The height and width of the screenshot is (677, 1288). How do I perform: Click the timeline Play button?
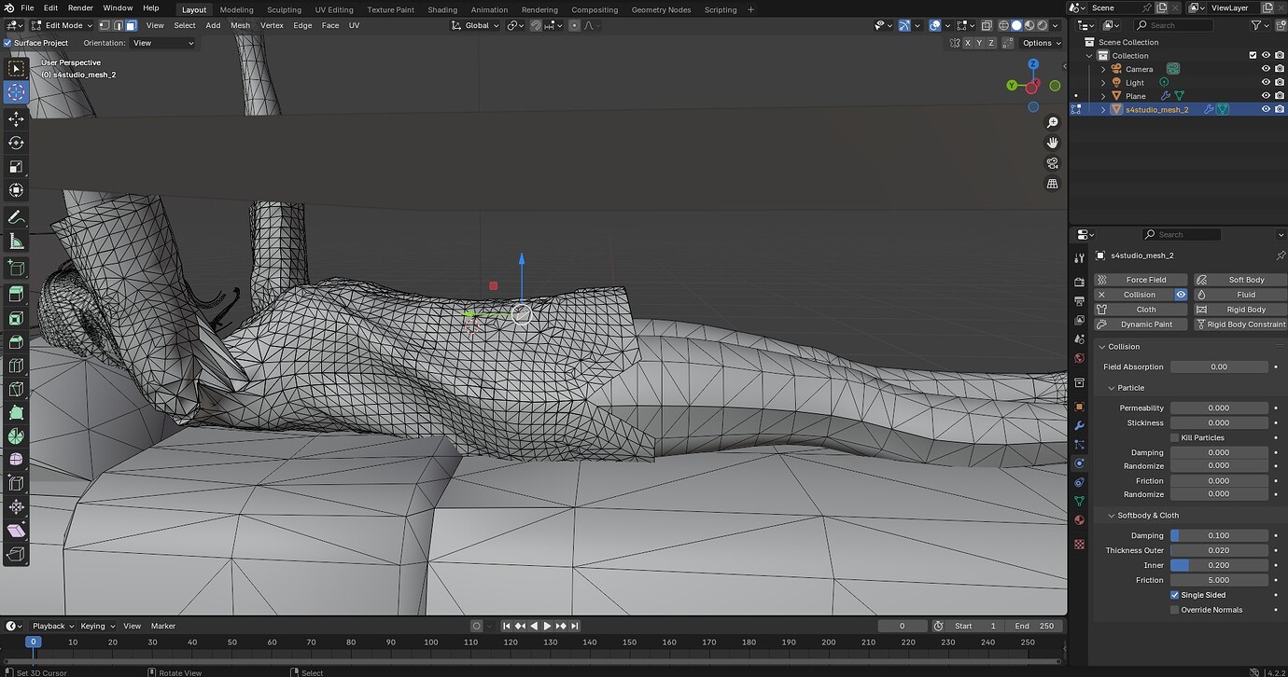(547, 626)
